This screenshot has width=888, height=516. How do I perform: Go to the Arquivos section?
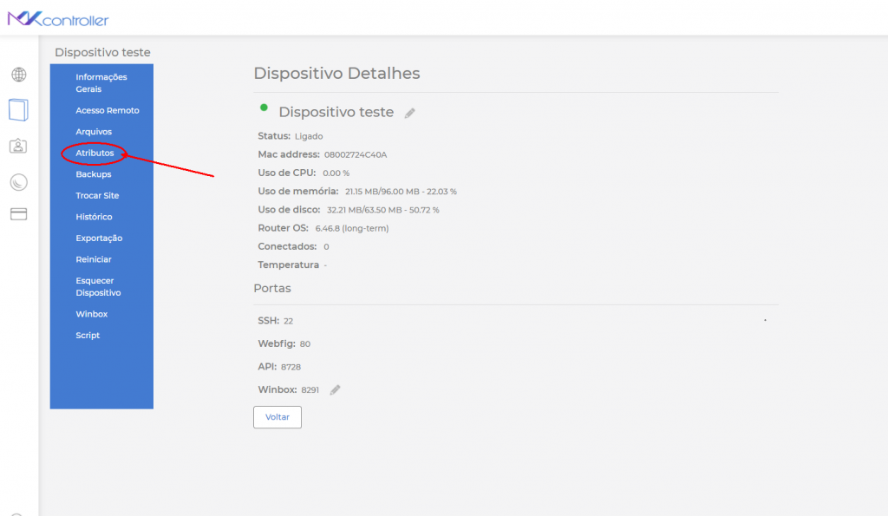pyautogui.click(x=92, y=131)
